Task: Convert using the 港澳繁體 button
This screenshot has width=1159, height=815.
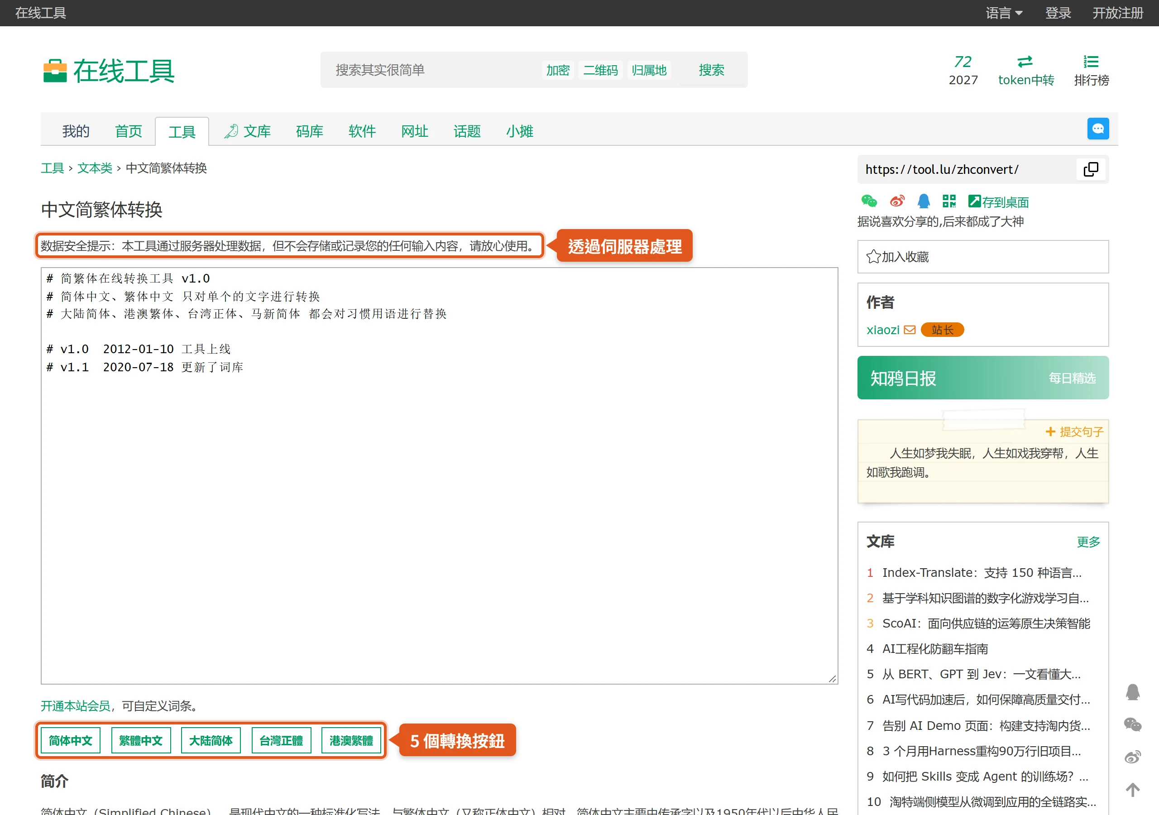Action: [351, 740]
